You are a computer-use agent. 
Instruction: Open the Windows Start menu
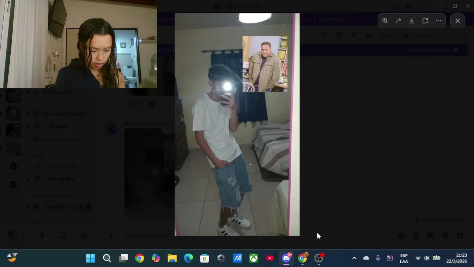[x=90, y=258]
